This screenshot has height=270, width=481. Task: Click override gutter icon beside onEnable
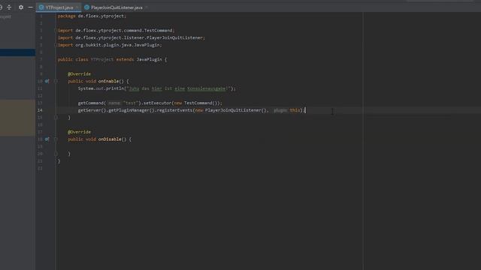pyautogui.click(x=47, y=81)
